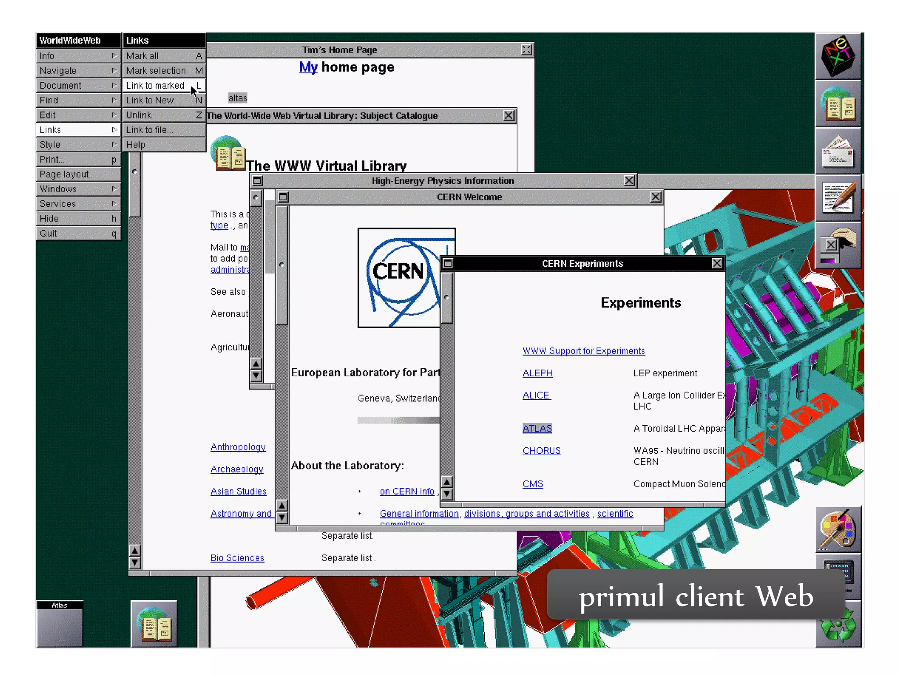Viewport: 900px width, 675px height.
Task: Click the miniaturize button on CERN Experiments
Action: [448, 263]
